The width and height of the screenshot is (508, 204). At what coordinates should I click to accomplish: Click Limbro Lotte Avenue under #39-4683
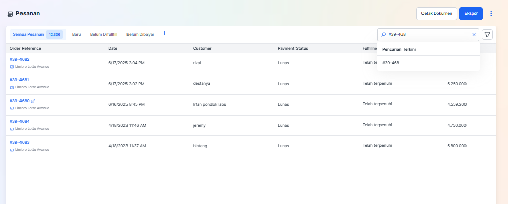(x=32, y=150)
